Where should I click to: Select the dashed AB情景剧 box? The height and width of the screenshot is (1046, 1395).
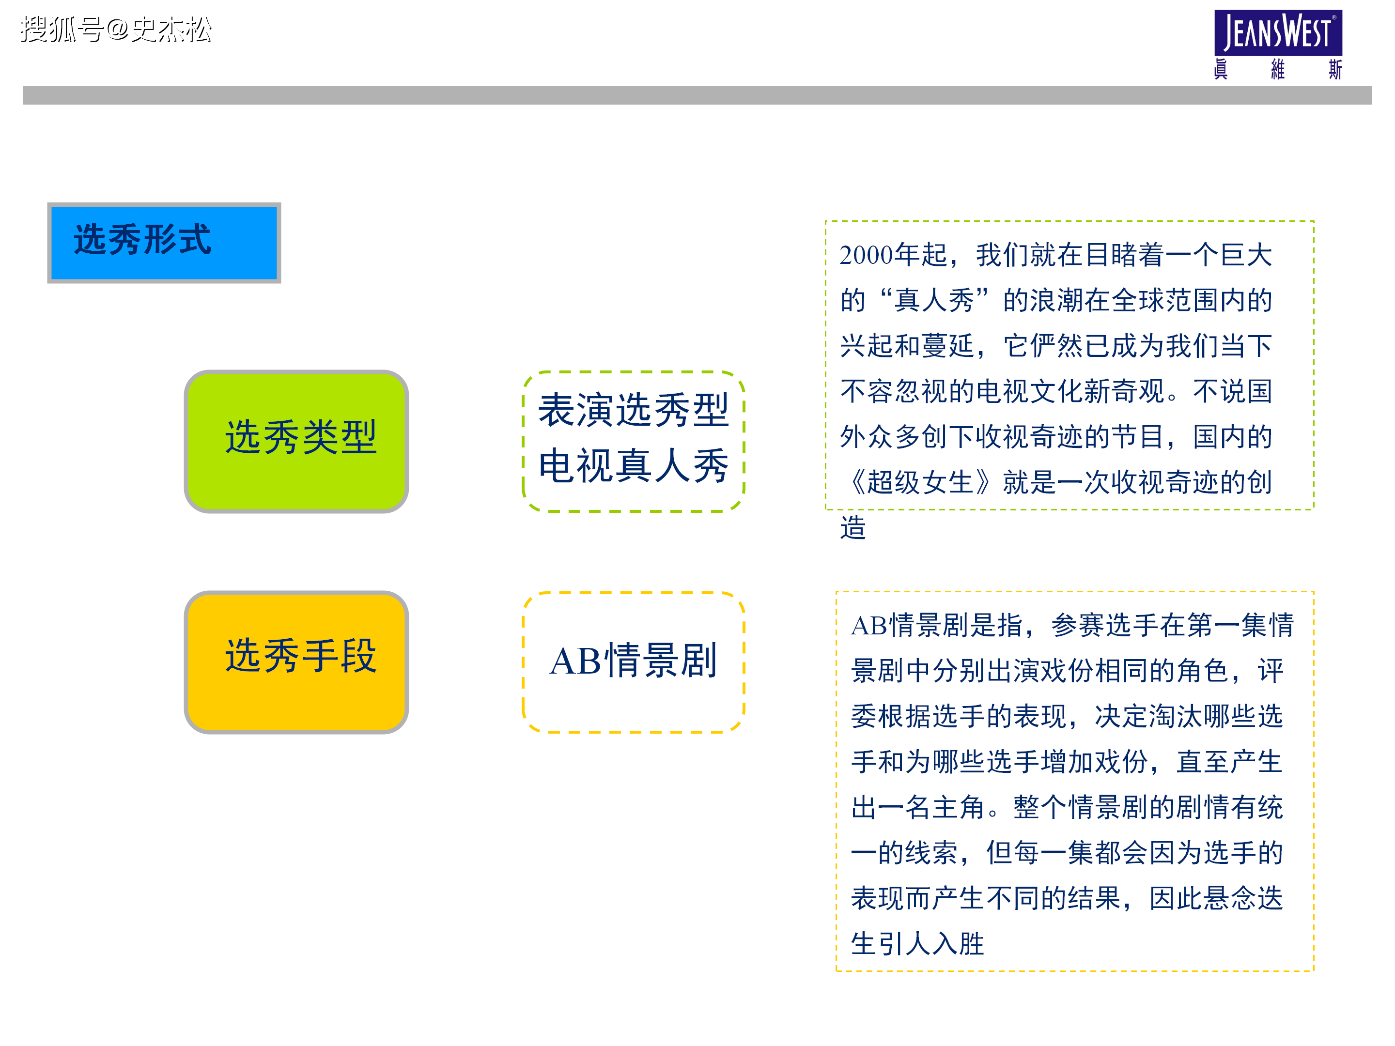click(633, 661)
